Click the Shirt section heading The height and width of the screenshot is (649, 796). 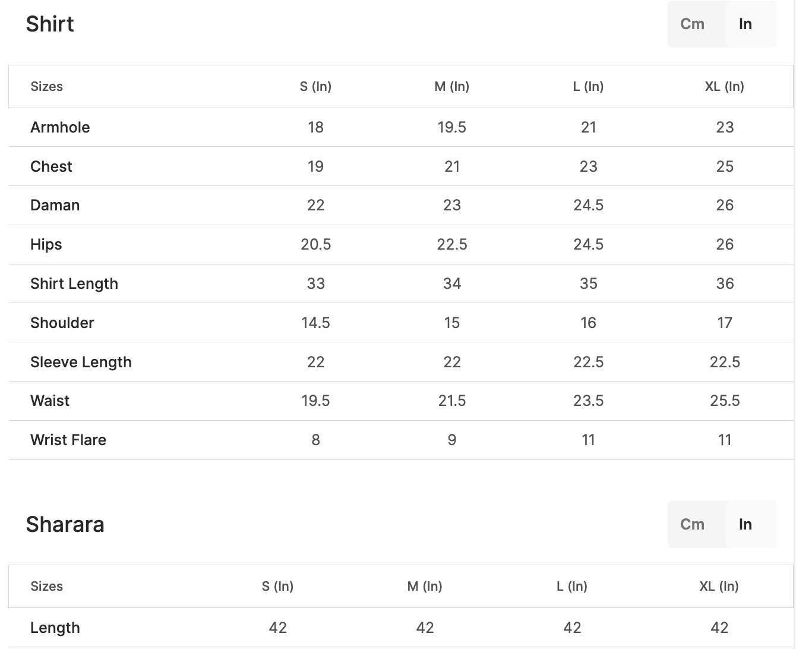click(x=50, y=24)
